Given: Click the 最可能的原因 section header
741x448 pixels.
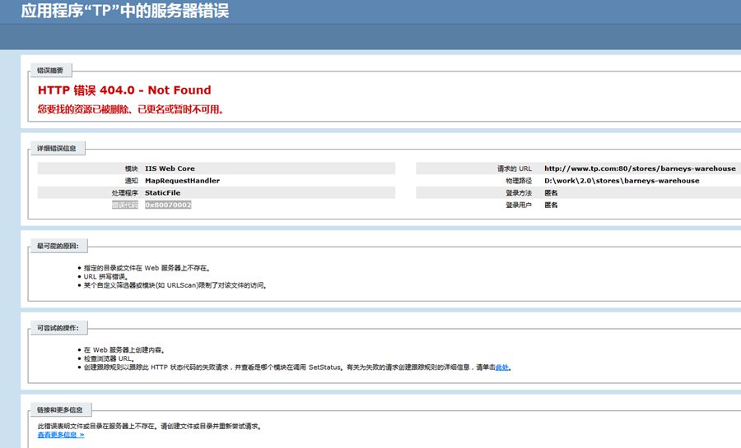Looking at the screenshot, I should tap(62, 247).
